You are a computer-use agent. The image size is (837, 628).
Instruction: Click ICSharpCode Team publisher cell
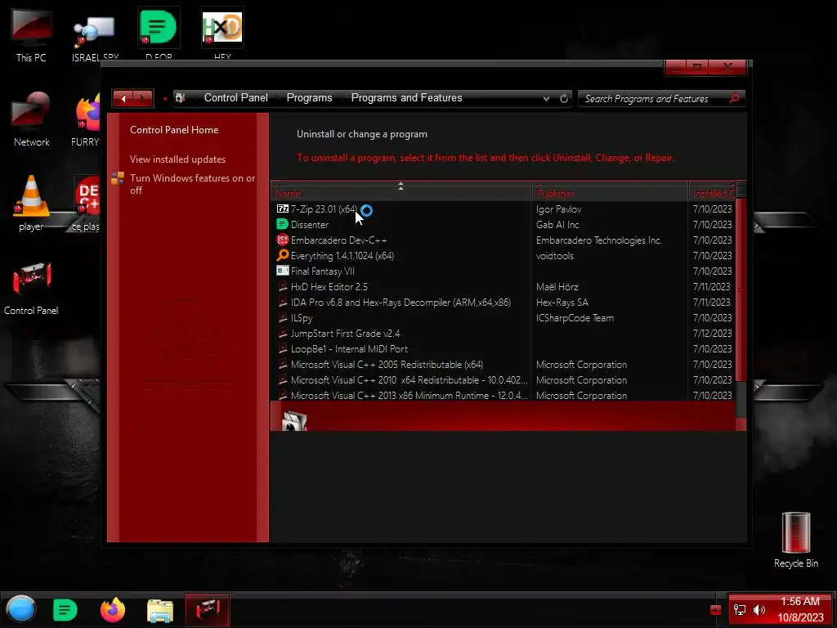coord(575,317)
